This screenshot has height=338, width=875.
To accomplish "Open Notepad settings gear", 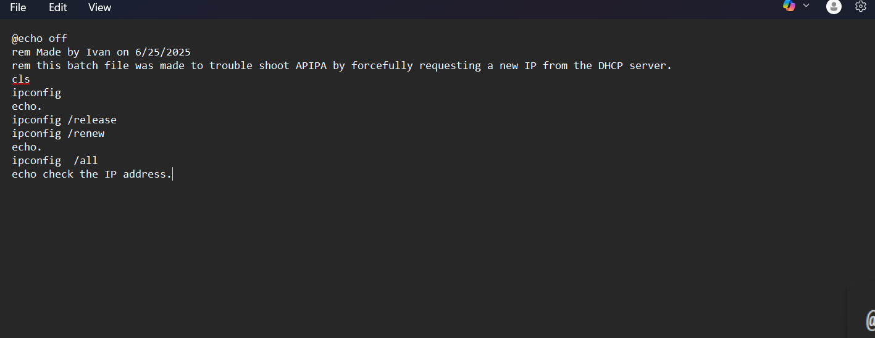I will tap(861, 6).
